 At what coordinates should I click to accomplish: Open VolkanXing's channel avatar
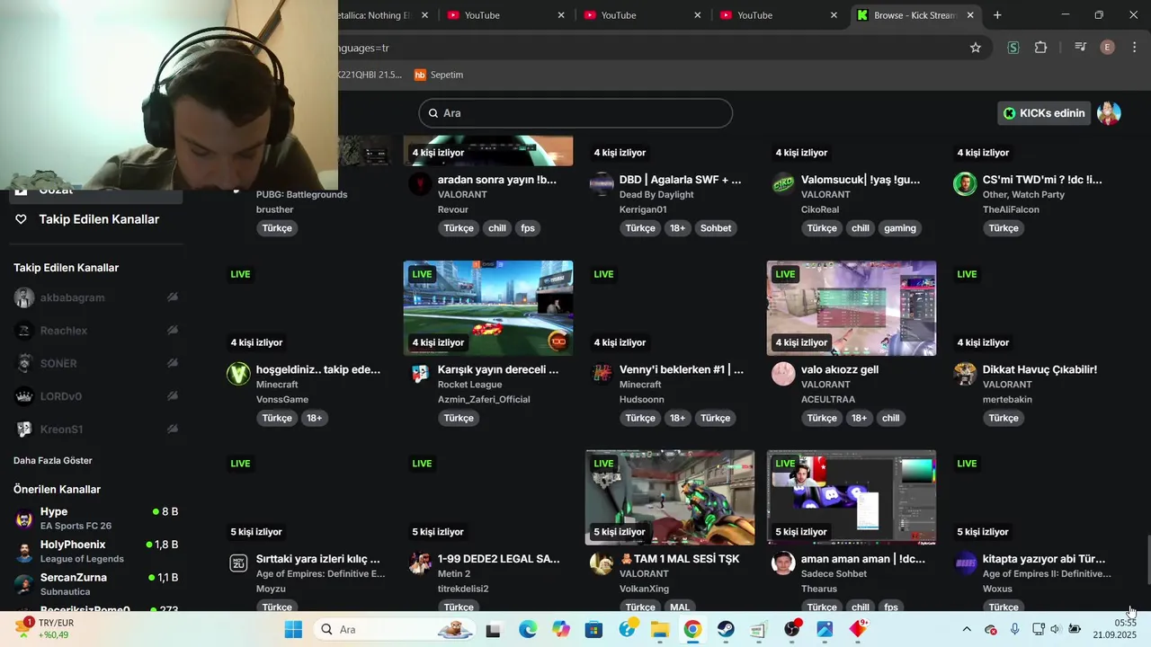(x=602, y=563)
